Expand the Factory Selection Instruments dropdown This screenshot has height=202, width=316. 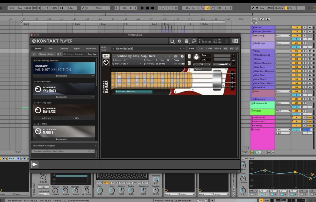click(x=93, y=76)
